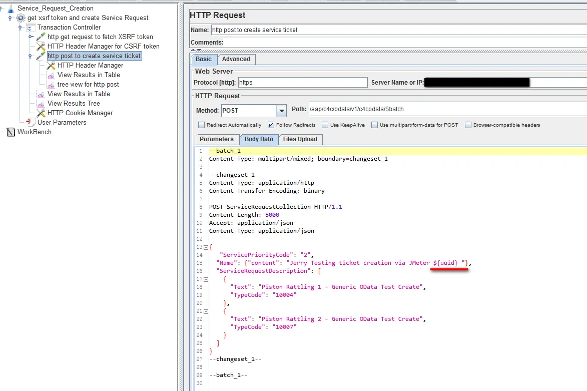587x391 pixels.
Task: Click the Name input field
Action: click(x=399, y=30)
